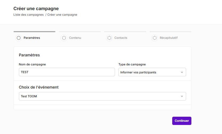222x134 pixels.
Task: Click the Contacts dashed circle icon
Action: (109, 38)
